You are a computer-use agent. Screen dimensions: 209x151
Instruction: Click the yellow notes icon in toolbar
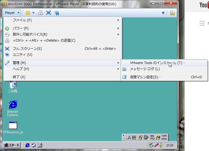[172, 13]
